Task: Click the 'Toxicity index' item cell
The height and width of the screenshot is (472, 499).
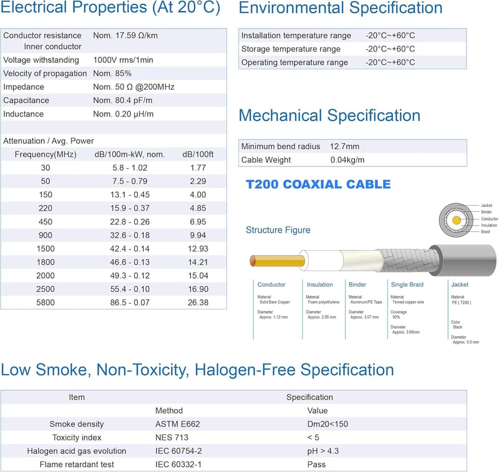Action: (x=77, y=438)
